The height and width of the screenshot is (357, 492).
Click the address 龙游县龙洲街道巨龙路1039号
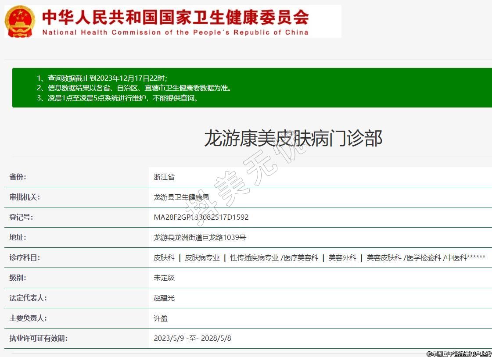pyautogui.click(x=200, y=238)
